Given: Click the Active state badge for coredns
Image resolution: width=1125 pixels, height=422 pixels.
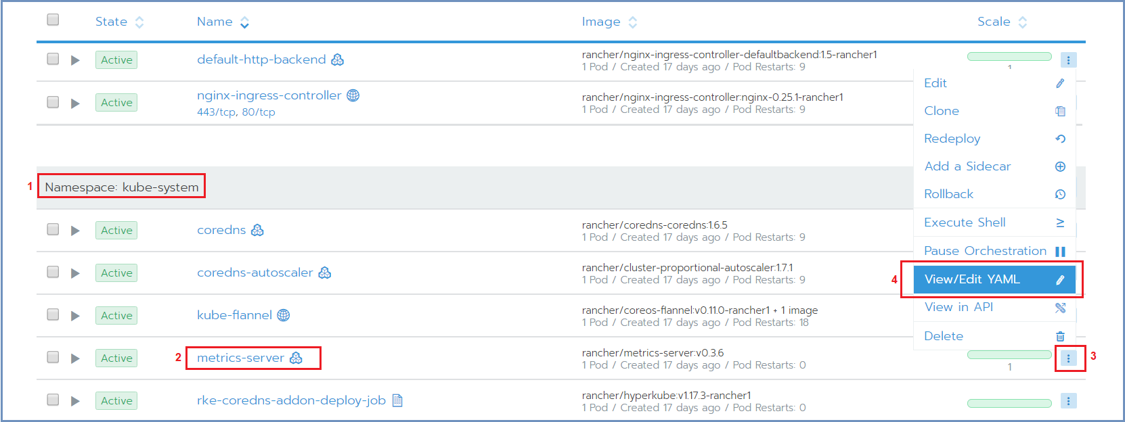Looking at the screenshot, I should (x=116, y=230).
